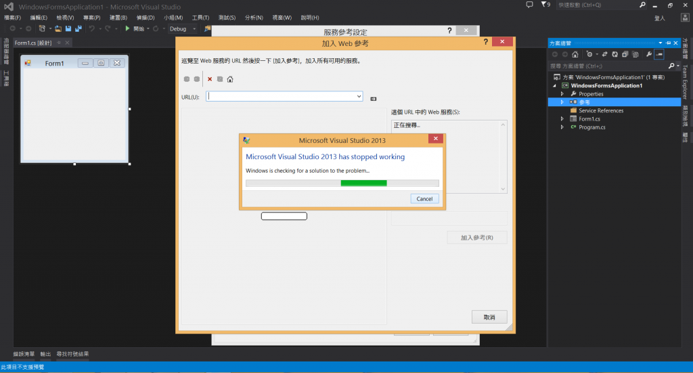Screen dimensions: 693x373
Task: Open the Solution Explorer window position dropdown
Action: click(x=661, y=43)
